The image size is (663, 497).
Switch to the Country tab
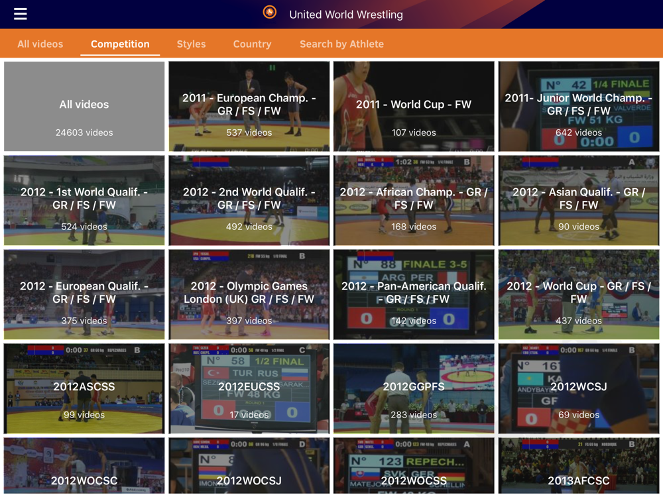pyautogui.click(x=253, y=44)
